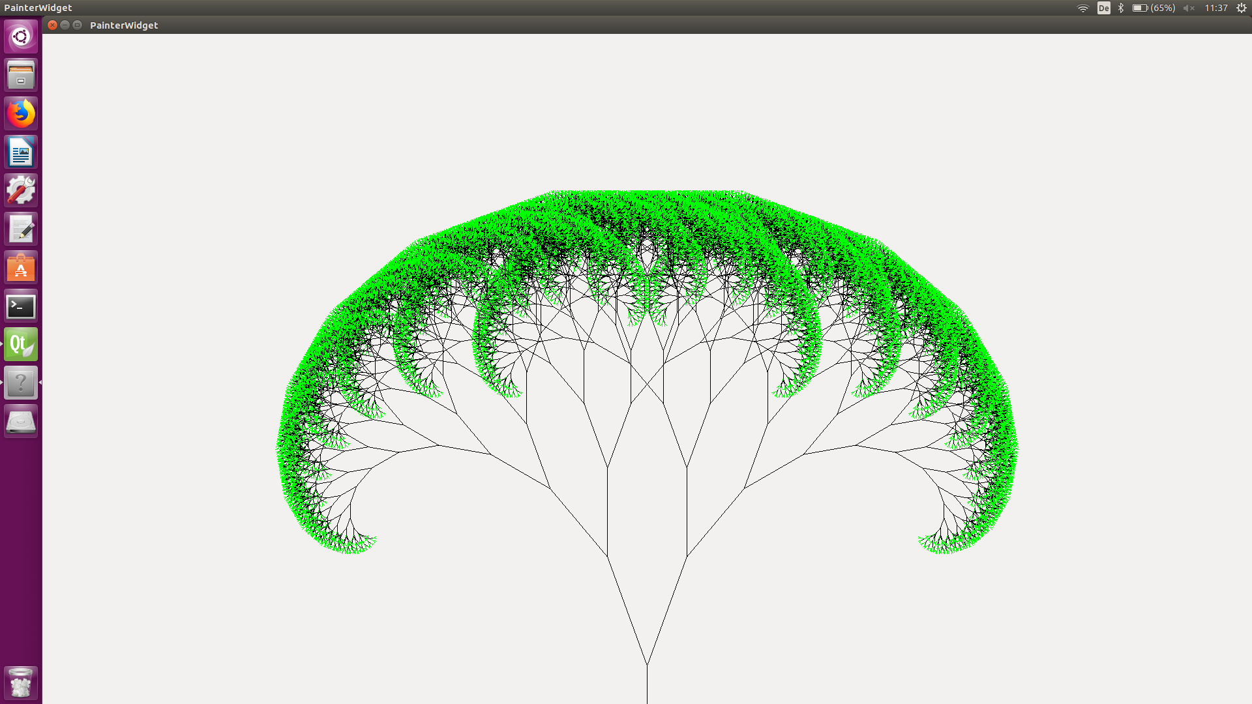This screenshot has width=1252, height=704.
Task: Launch Ubuntu Software center
Action: click(21, 267)
